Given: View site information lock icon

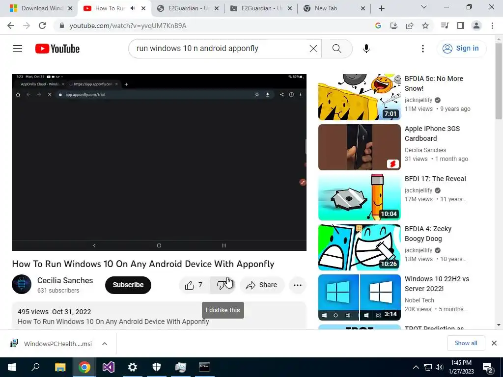Looking at the screenshot, I should click(x=61, y=26).
